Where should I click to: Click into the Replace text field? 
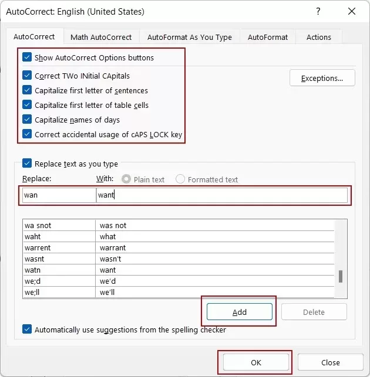pos(59,195)
